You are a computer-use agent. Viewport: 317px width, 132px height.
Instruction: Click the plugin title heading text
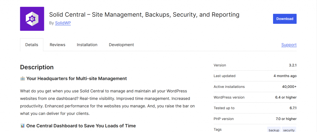pos(144,14)
